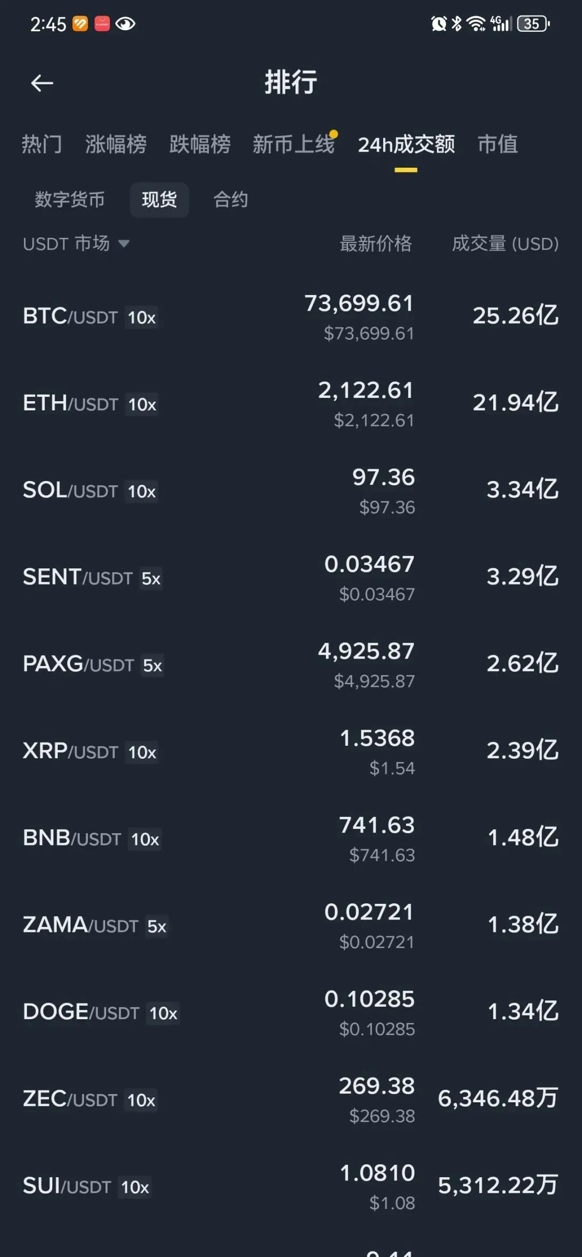582x1257 pixels.
Task: Sort by 成交量 (USD) column header
Action: (505, 244)
